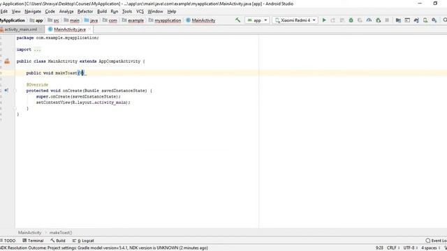Click the Apply Changes and Restart Activity icon

pos(333,20)
